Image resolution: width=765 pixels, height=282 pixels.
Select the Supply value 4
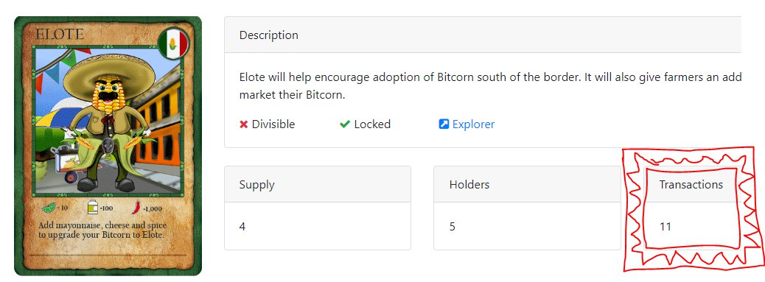click(x=242, y=227)
